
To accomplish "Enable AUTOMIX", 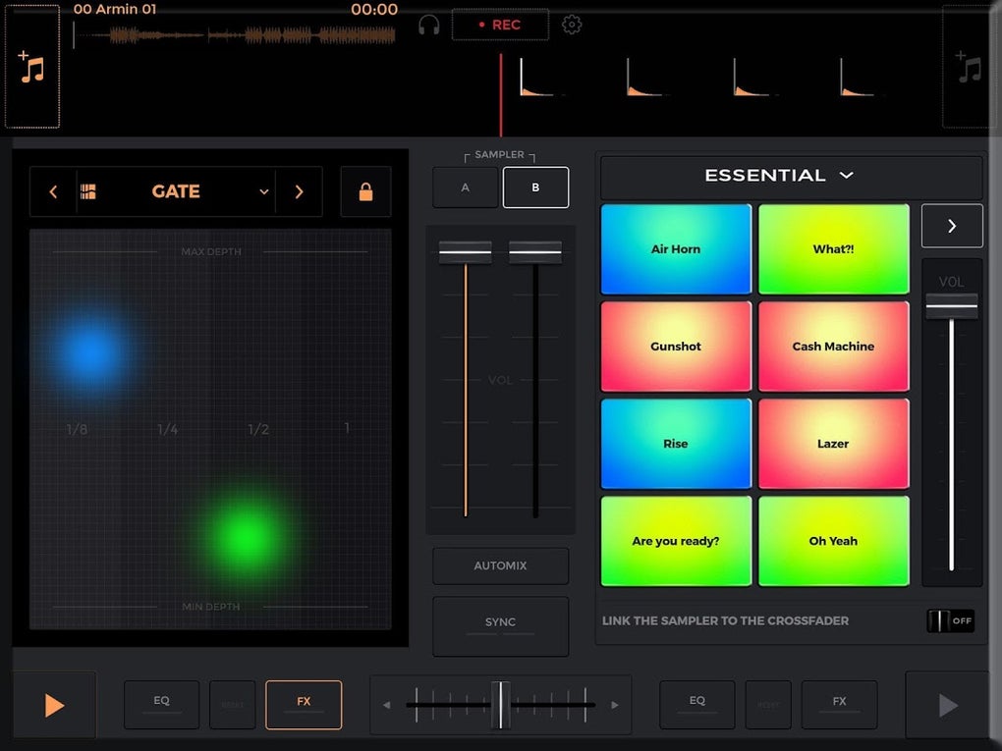I will [500, 565].
